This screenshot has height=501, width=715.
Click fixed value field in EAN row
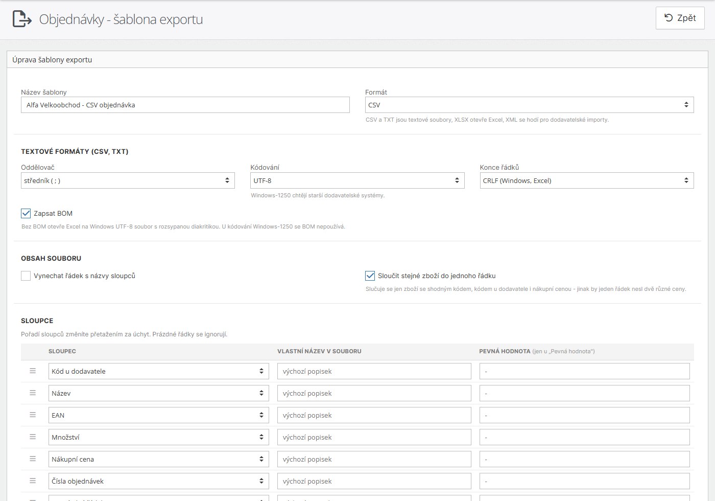point(585,415)
